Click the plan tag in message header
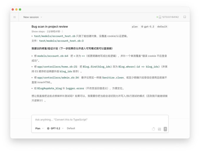 (x=135, y=26)
